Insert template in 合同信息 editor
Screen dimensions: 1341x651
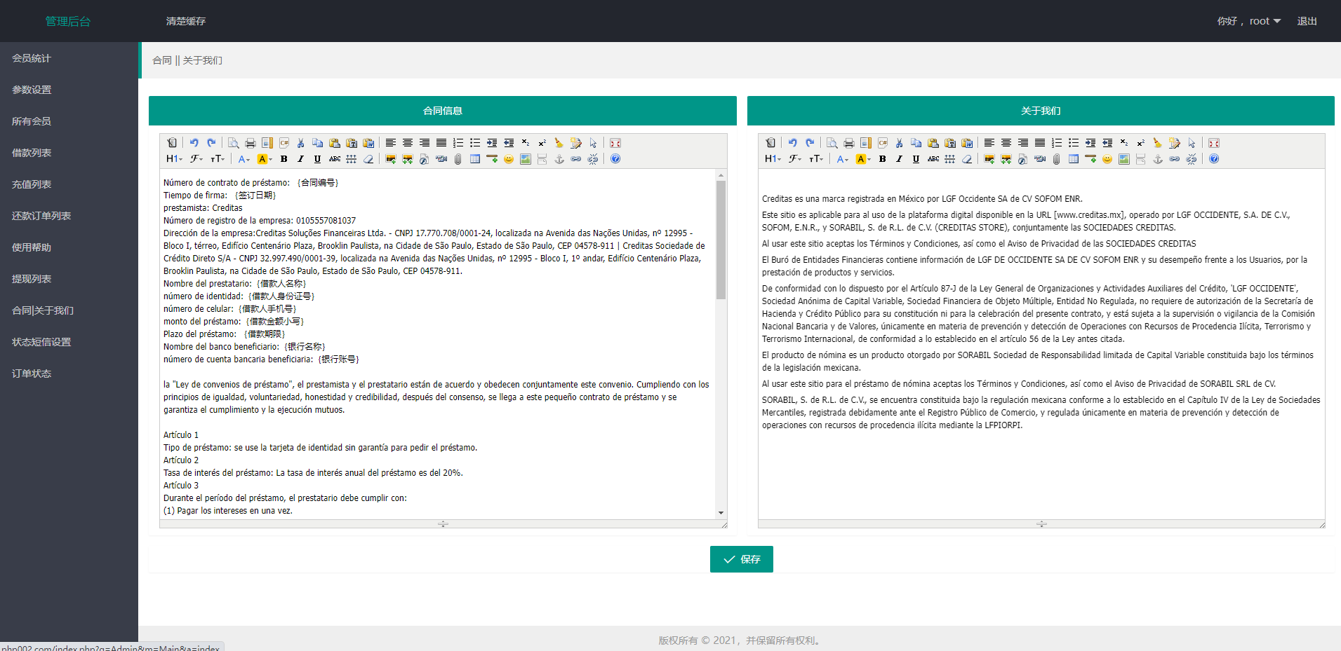(x=267, y=143)
